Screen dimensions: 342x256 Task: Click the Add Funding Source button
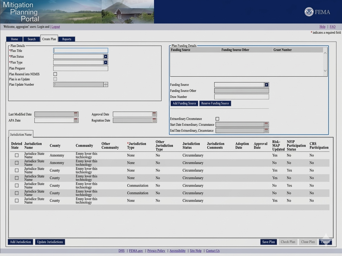[184, 103]
